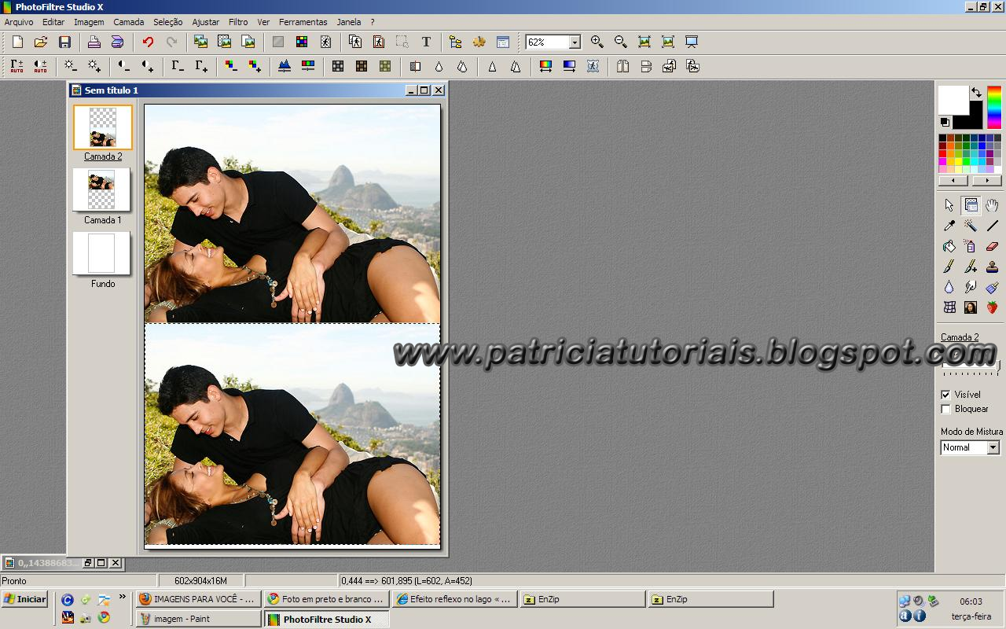Screen dimensions: 1006x629
Task: Click the Iniciar start button
Action: tap(24, 598)
